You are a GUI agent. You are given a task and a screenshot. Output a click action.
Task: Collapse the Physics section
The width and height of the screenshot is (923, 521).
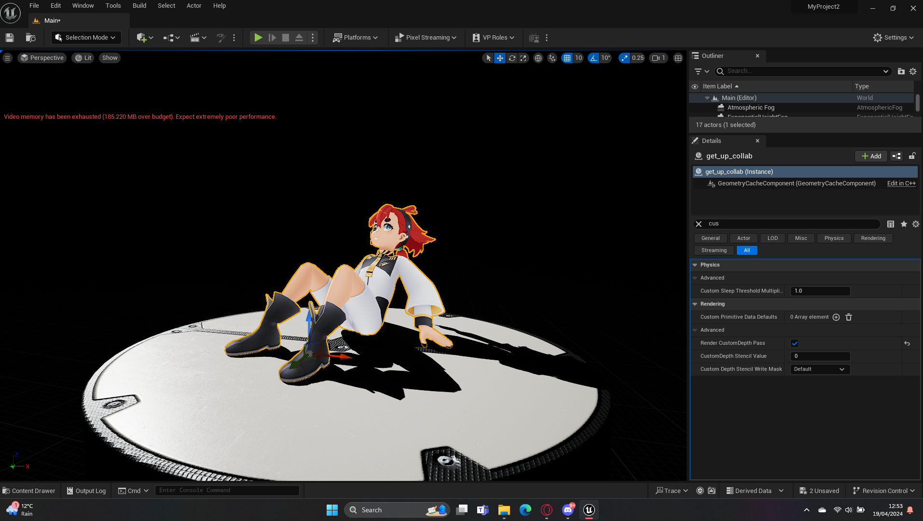[695, 265]
